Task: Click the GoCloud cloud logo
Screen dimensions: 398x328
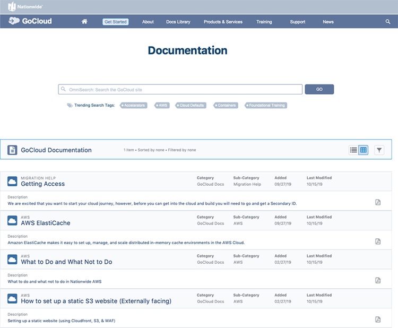Action: (x=14, y=21)
